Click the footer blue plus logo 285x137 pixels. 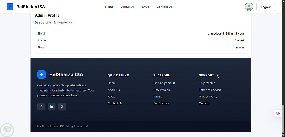(x=41, y=74)
